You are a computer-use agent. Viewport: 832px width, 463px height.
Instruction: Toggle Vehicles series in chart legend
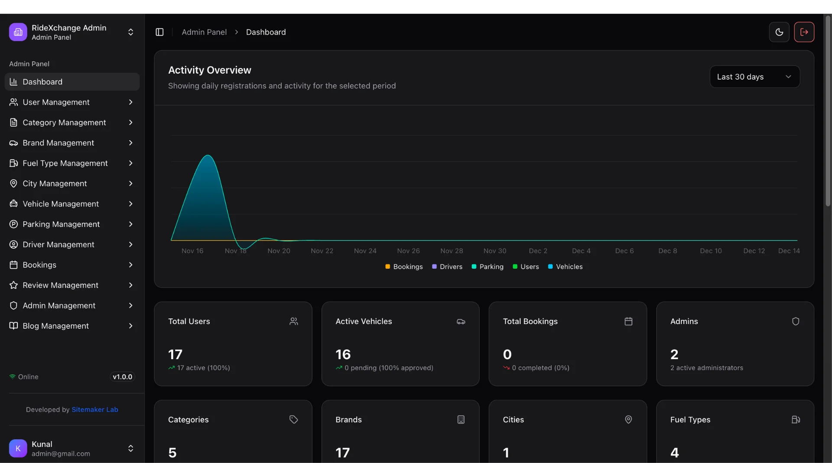[565, 267]
